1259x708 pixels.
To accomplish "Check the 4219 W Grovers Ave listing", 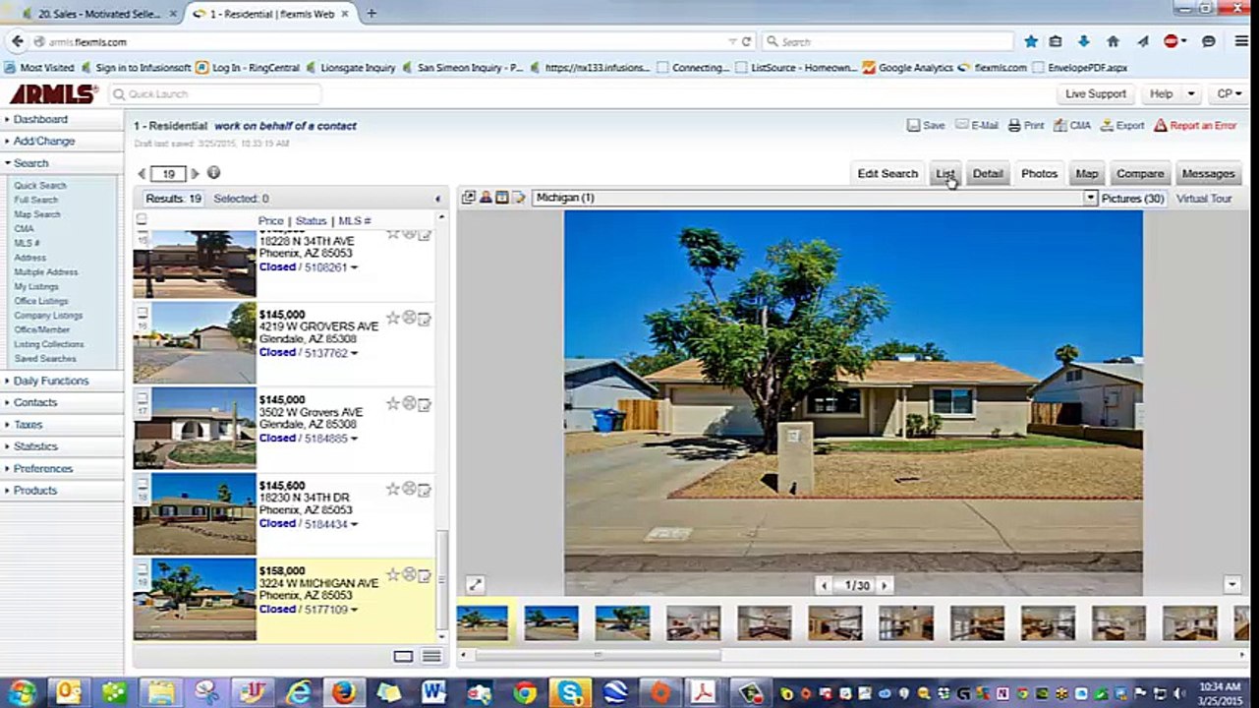I will tap(143, 313).
